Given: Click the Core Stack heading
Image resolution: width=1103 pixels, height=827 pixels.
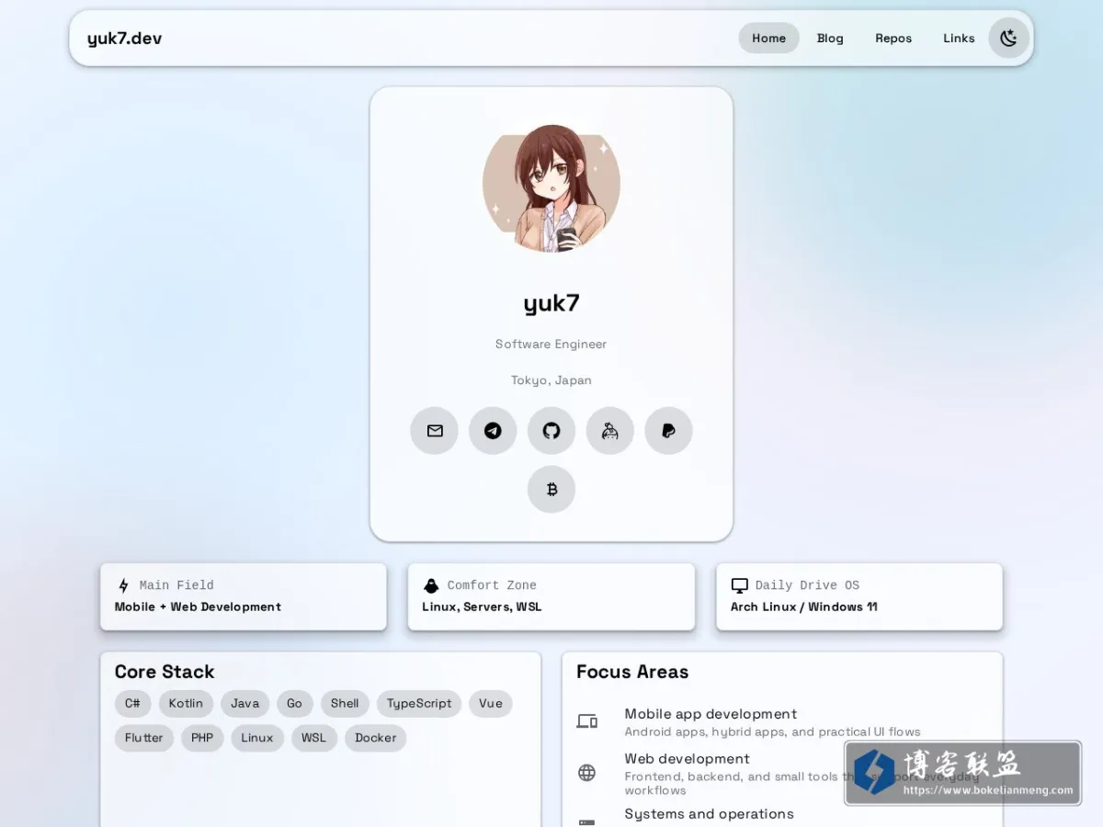Looking at the screenshot, I should tap(165, 672).
